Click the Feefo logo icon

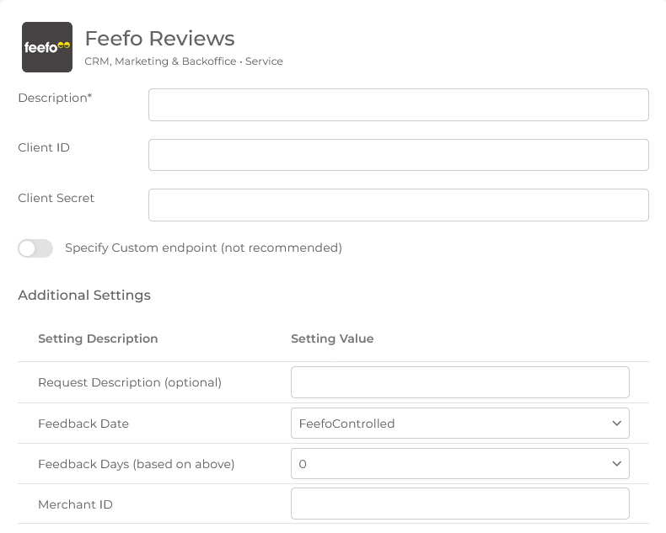pyautogui.click(x=47, y=47)
